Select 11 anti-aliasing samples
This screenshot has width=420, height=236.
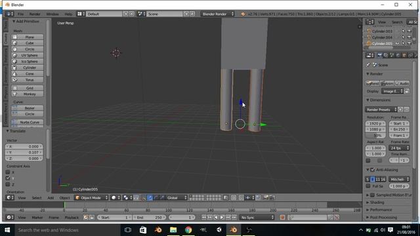tap(377, 179)
